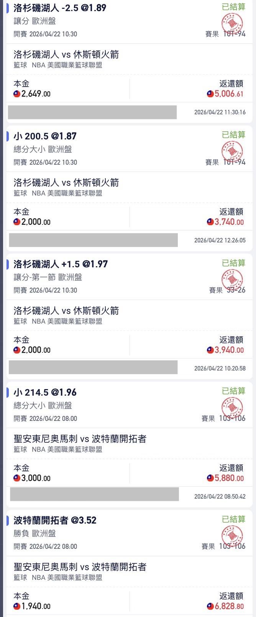This screenshot has width=256, height=617.
Task: Click the gray redacted bar dated 2026/04/22 12:26:05
Action: coord(93,240)
